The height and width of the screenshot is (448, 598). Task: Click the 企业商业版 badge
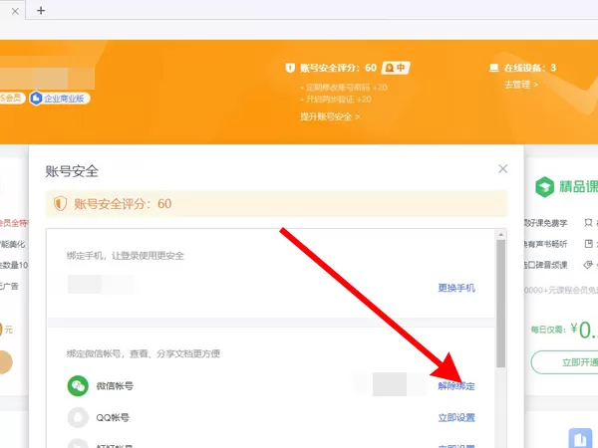(x=60, y=99)
